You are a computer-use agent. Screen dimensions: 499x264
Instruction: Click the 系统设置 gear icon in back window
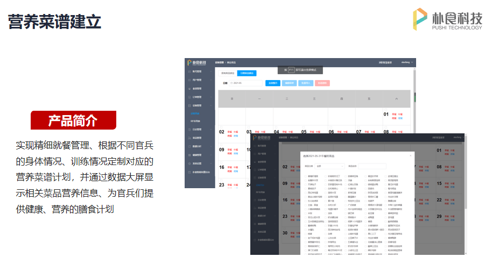tap(189, 163)
